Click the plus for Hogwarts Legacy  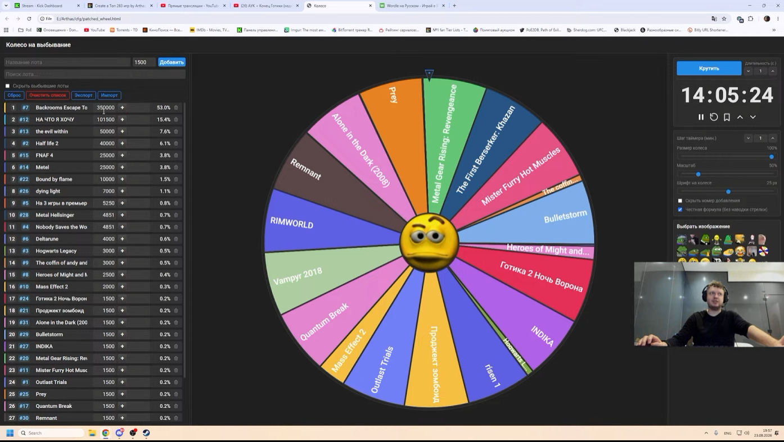(x=122, y=251)
